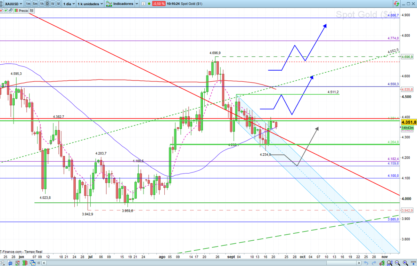This screenshot has width=417, height=266.
Task: Click the green up arrow icon
Action: 6,11
